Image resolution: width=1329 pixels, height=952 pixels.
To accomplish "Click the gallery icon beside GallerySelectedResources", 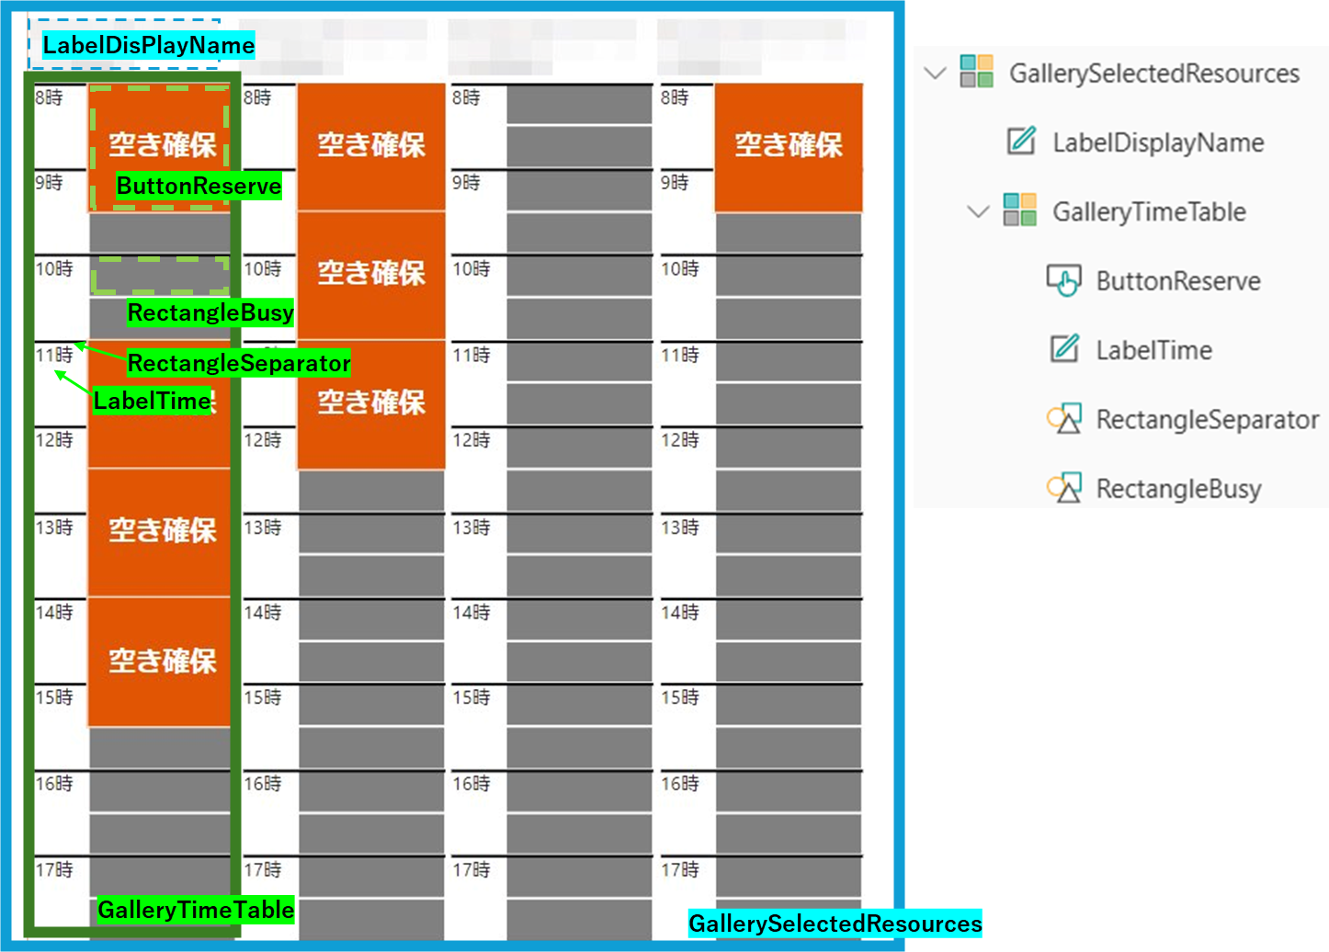I will (x=976, y=71).
